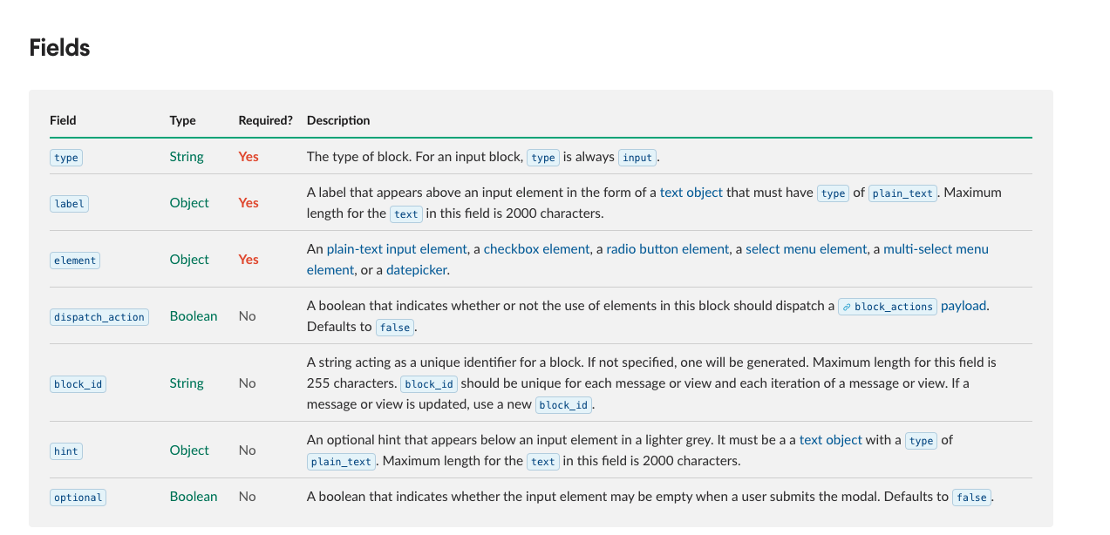The image size is (1110, 535).
Task: Click the input code tag in type description
Action: (637, 158)
